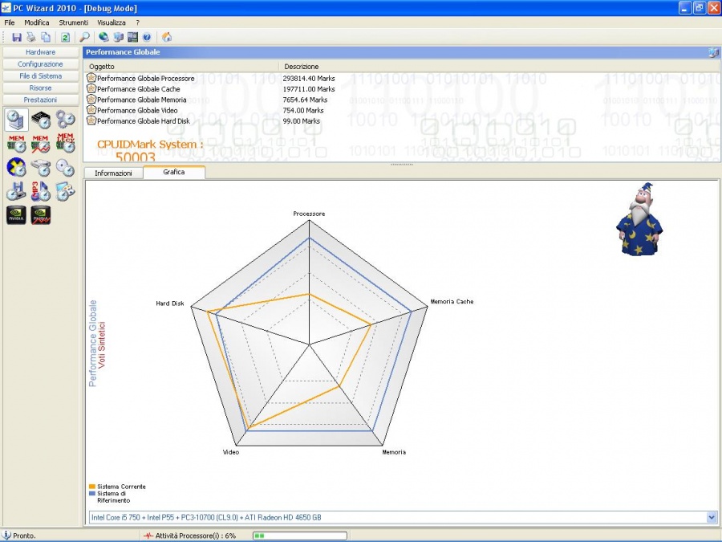Expand the Configurazione sidebar section
This screenshot has height=542, width=722.
[41, 64]
